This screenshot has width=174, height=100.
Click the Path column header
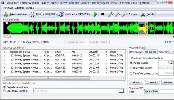click(46, 52)
